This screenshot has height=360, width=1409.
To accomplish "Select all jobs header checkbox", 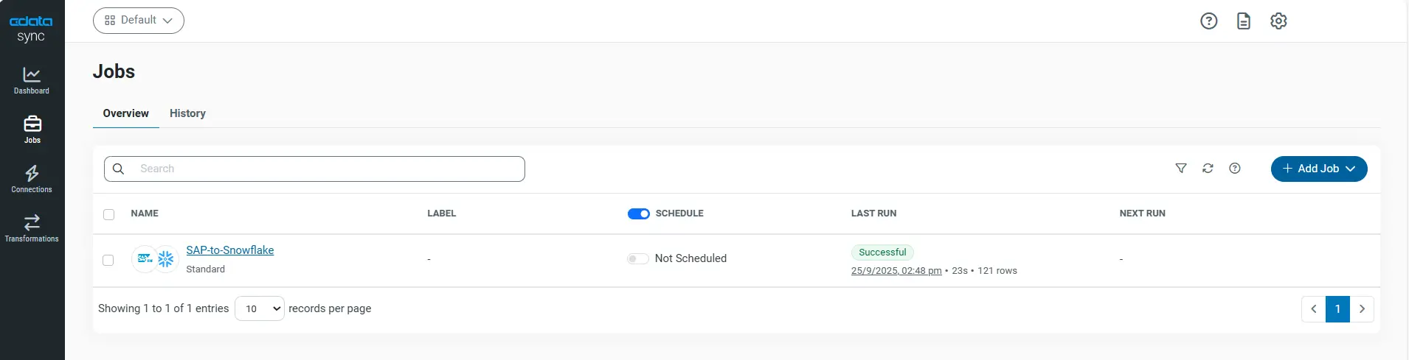I will [x=109, y=214].
